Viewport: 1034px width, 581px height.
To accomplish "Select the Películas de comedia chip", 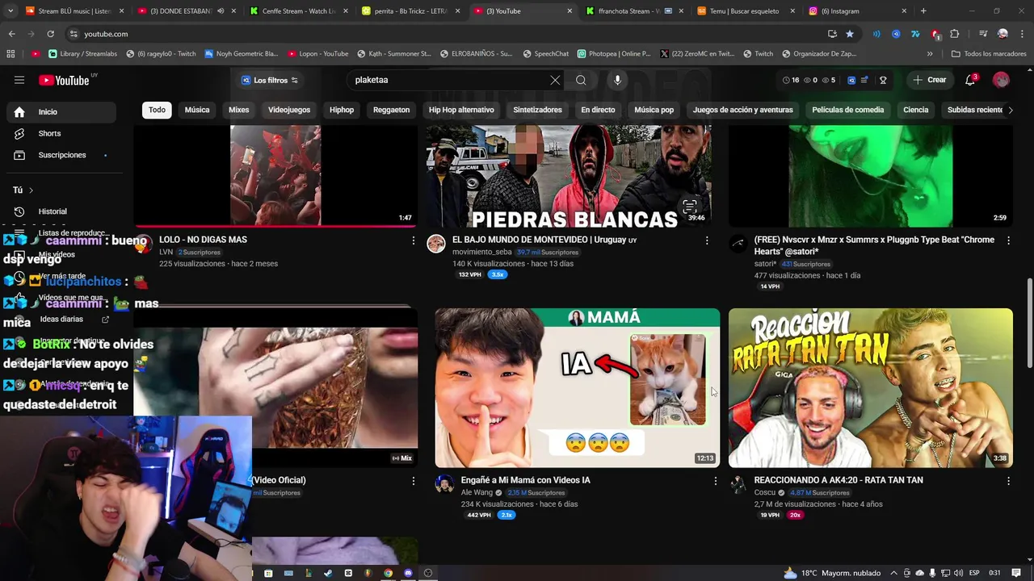I will pyautogui.click(x=848, y=110).
